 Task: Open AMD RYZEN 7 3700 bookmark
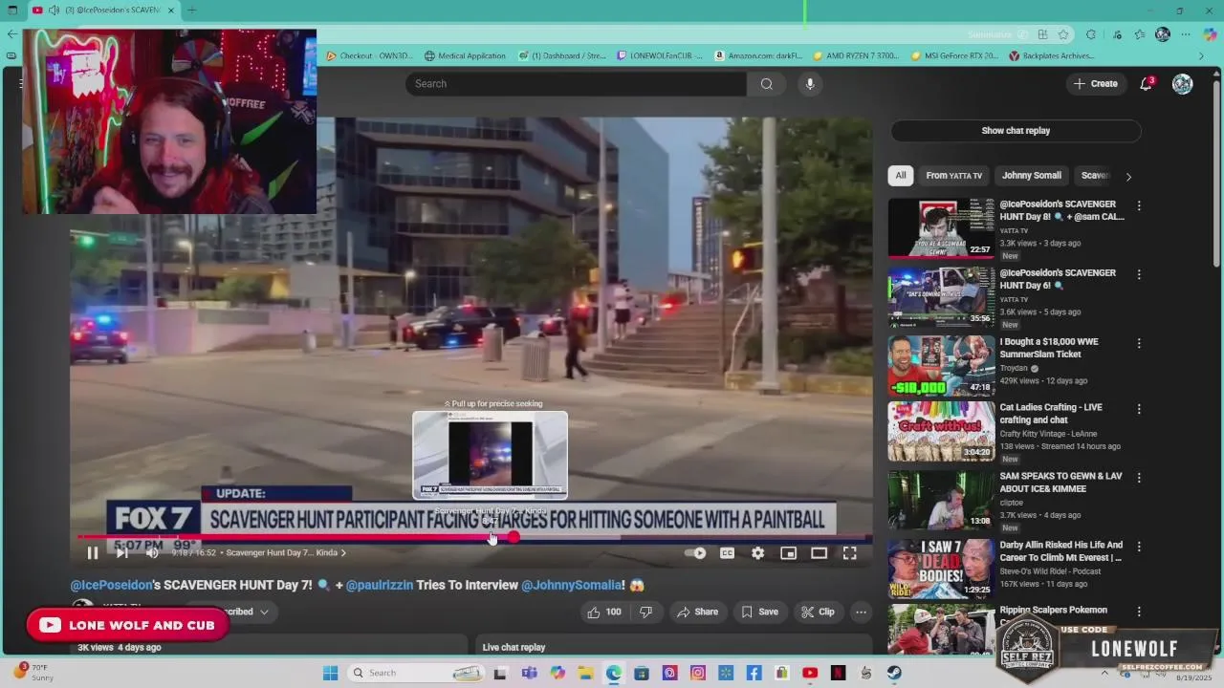pyautogui.click(x=856, y=55)
